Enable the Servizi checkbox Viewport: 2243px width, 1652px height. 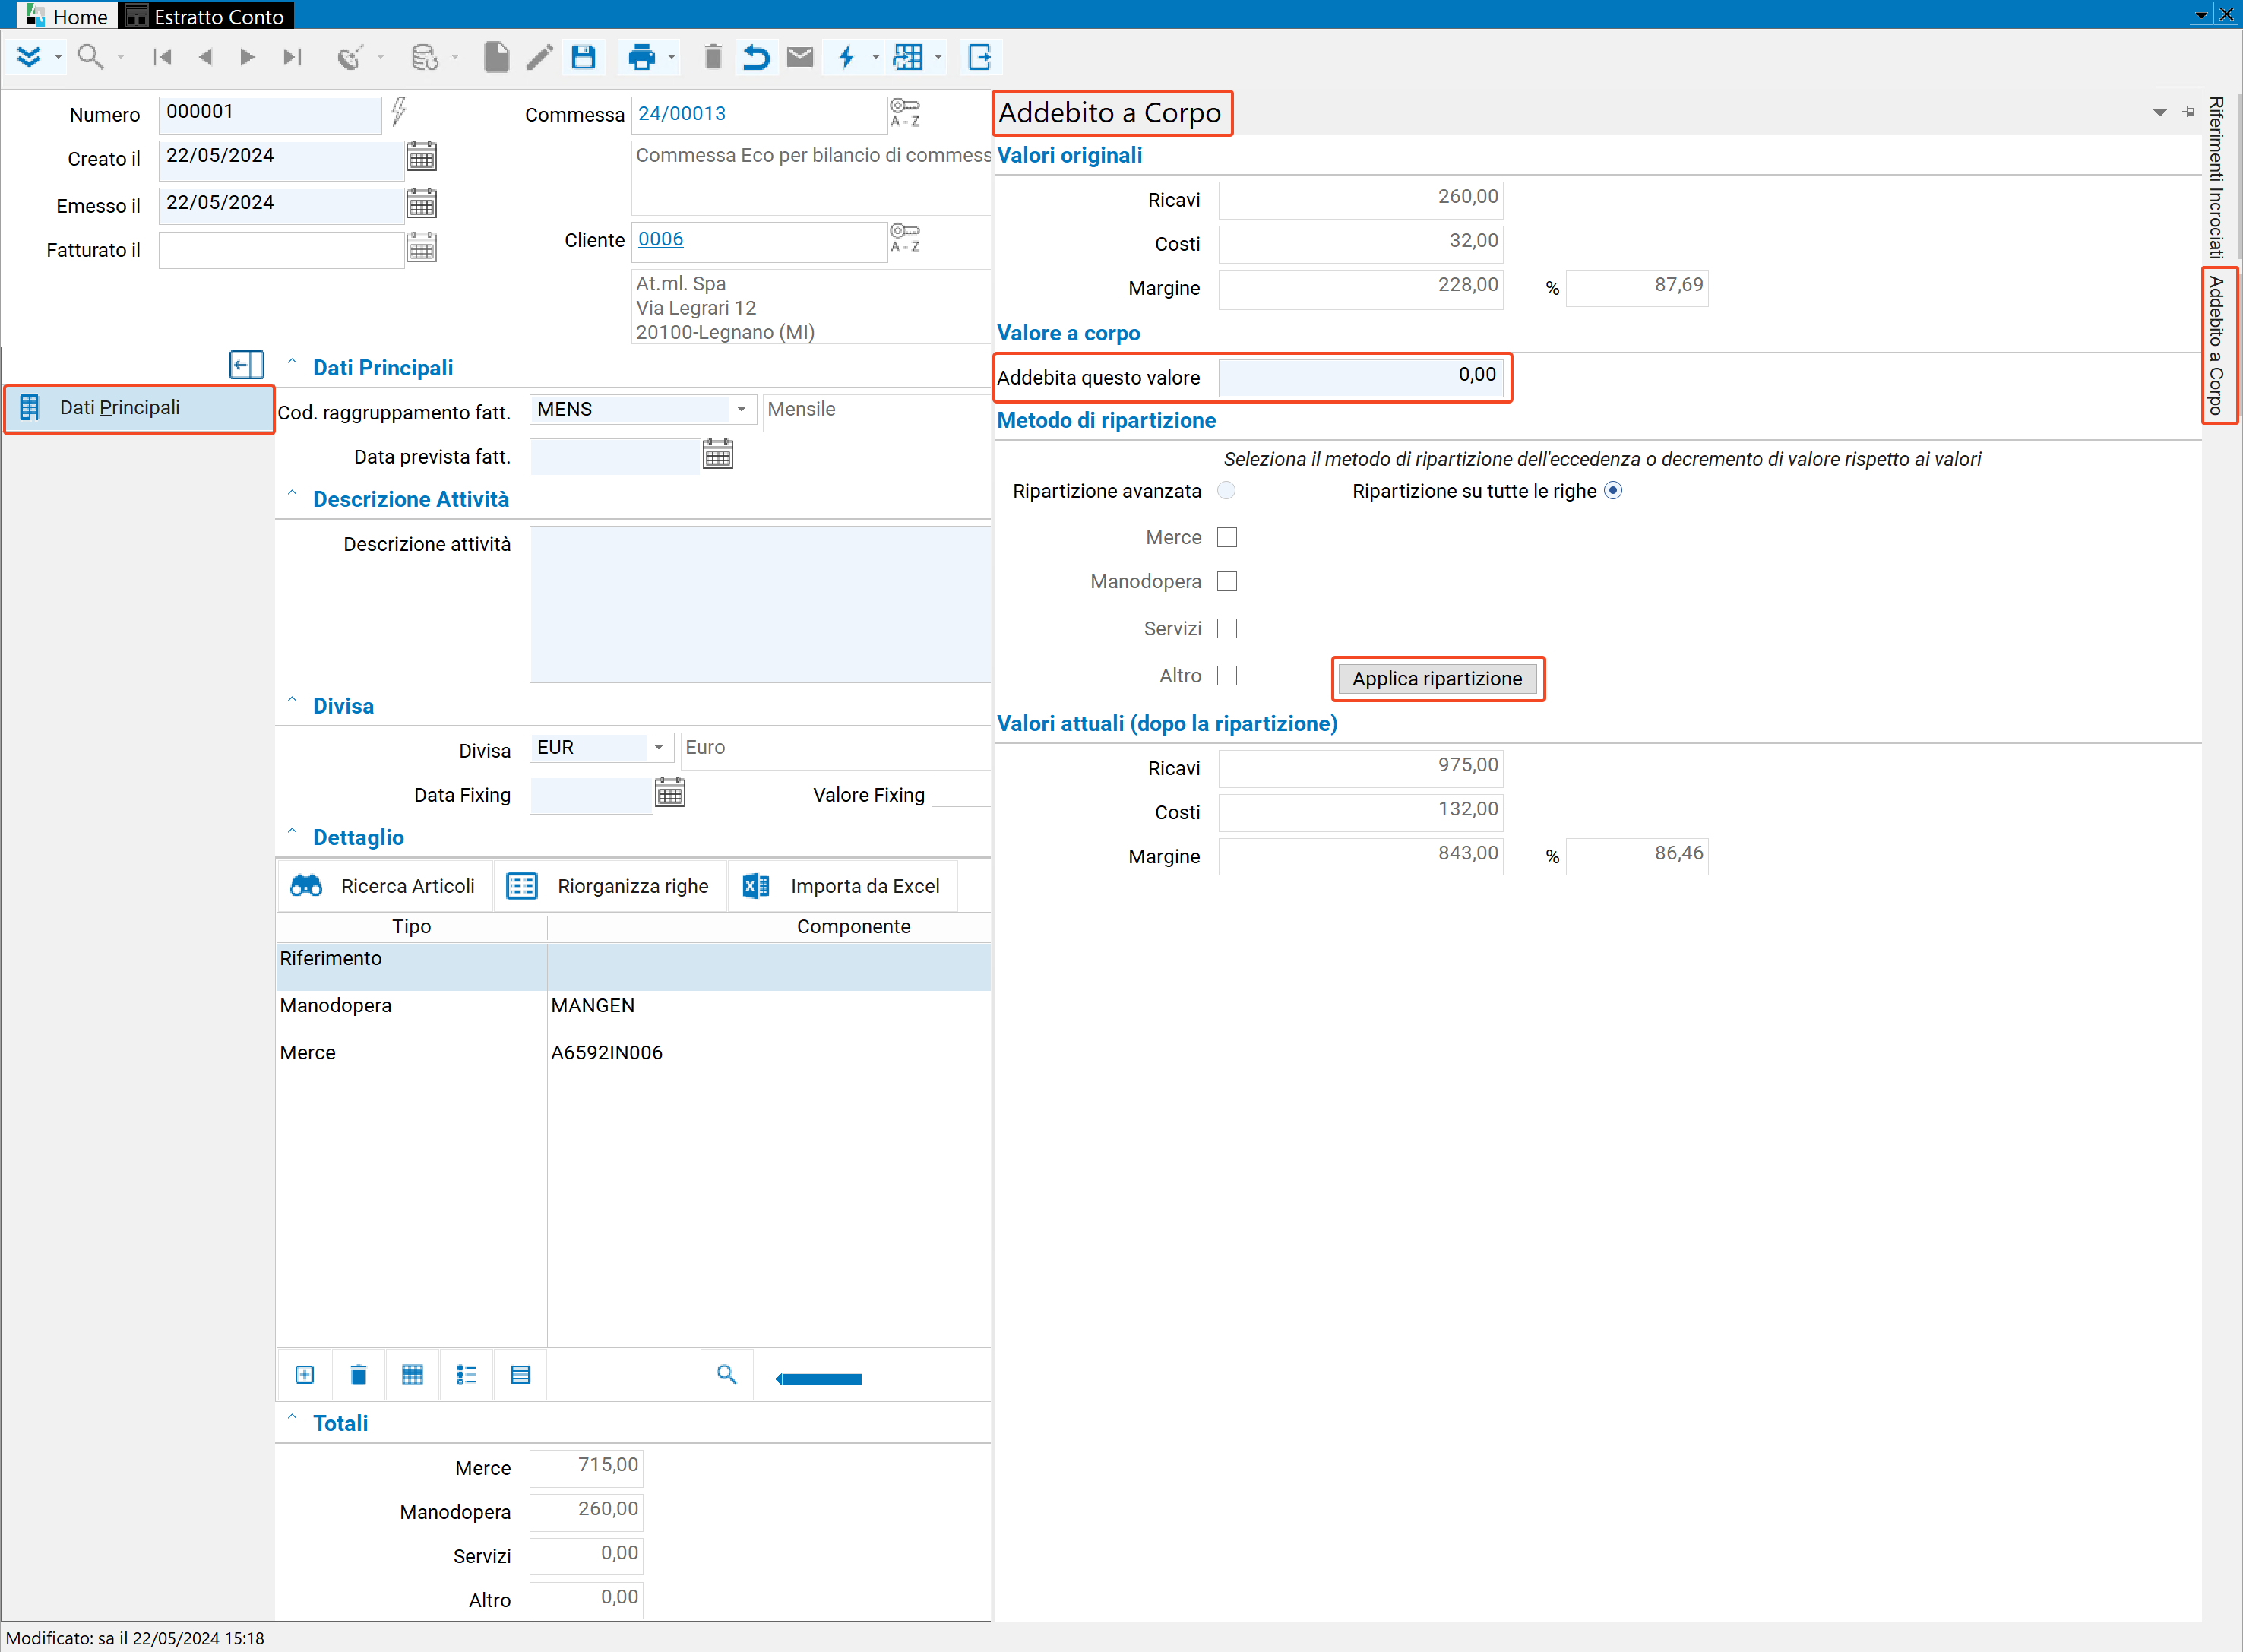(x=1227, y=628)
